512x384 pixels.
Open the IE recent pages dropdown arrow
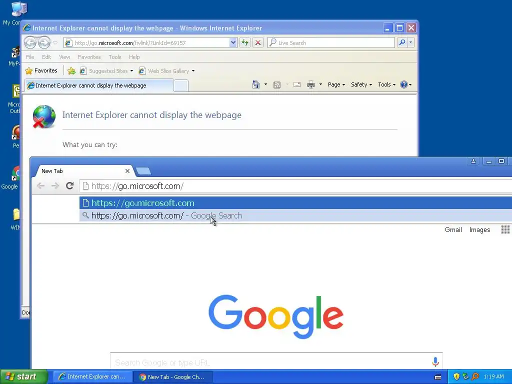(55, 43)
